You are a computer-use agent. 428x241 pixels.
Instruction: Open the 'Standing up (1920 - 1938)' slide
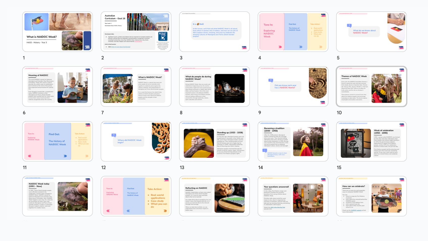click(214, 141)
